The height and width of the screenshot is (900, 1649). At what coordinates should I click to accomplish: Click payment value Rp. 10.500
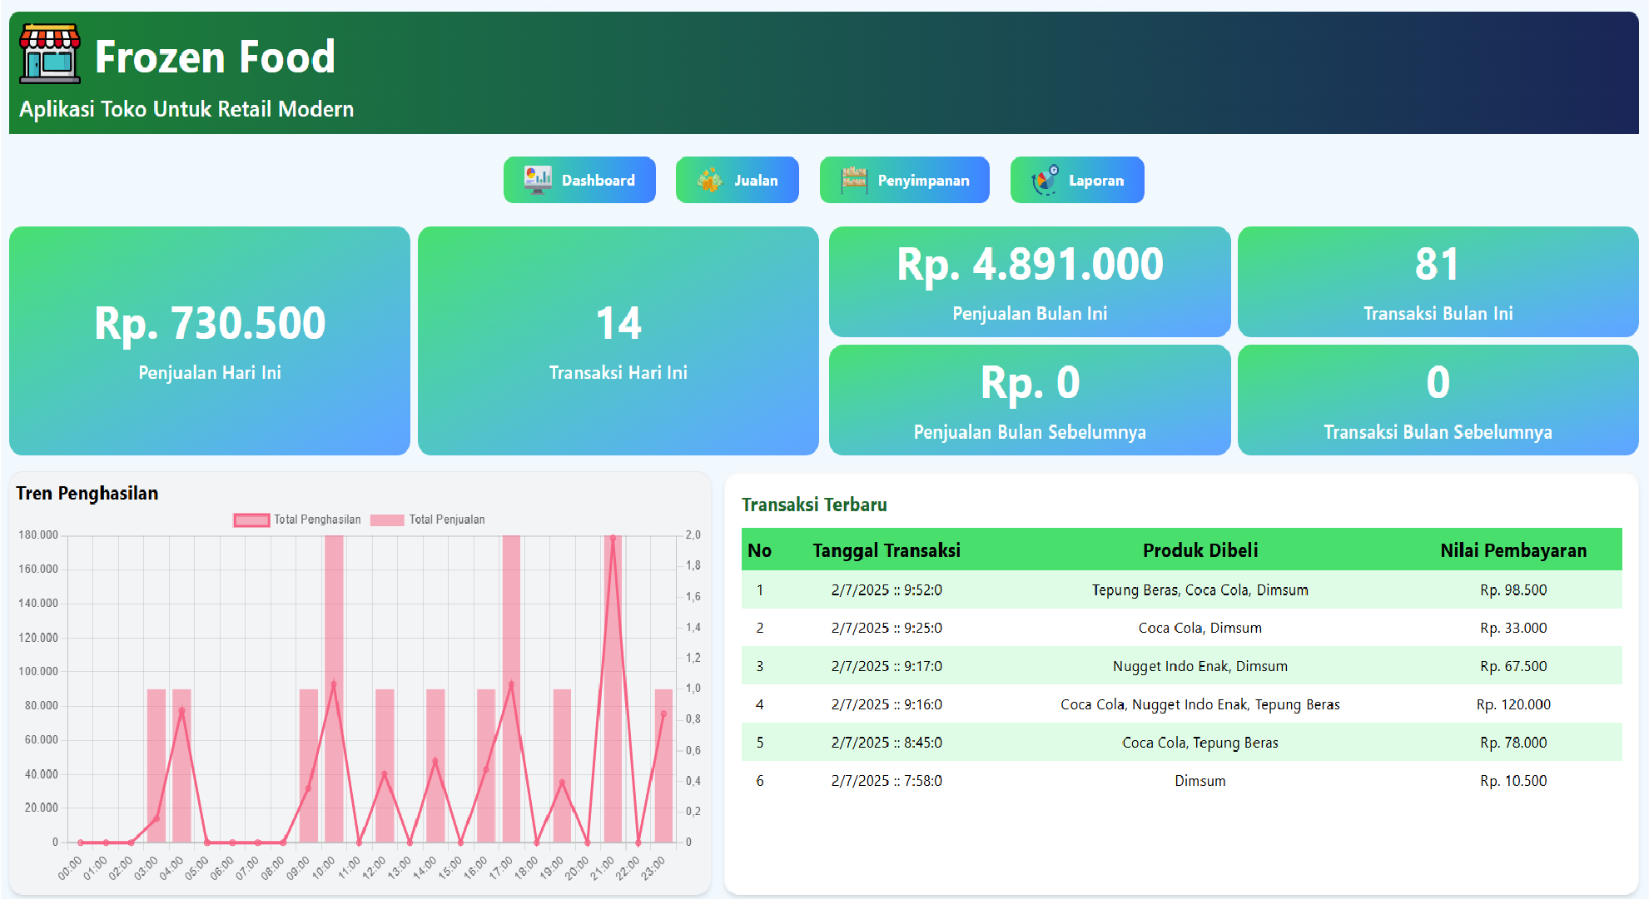click(x=1513, y=781)
